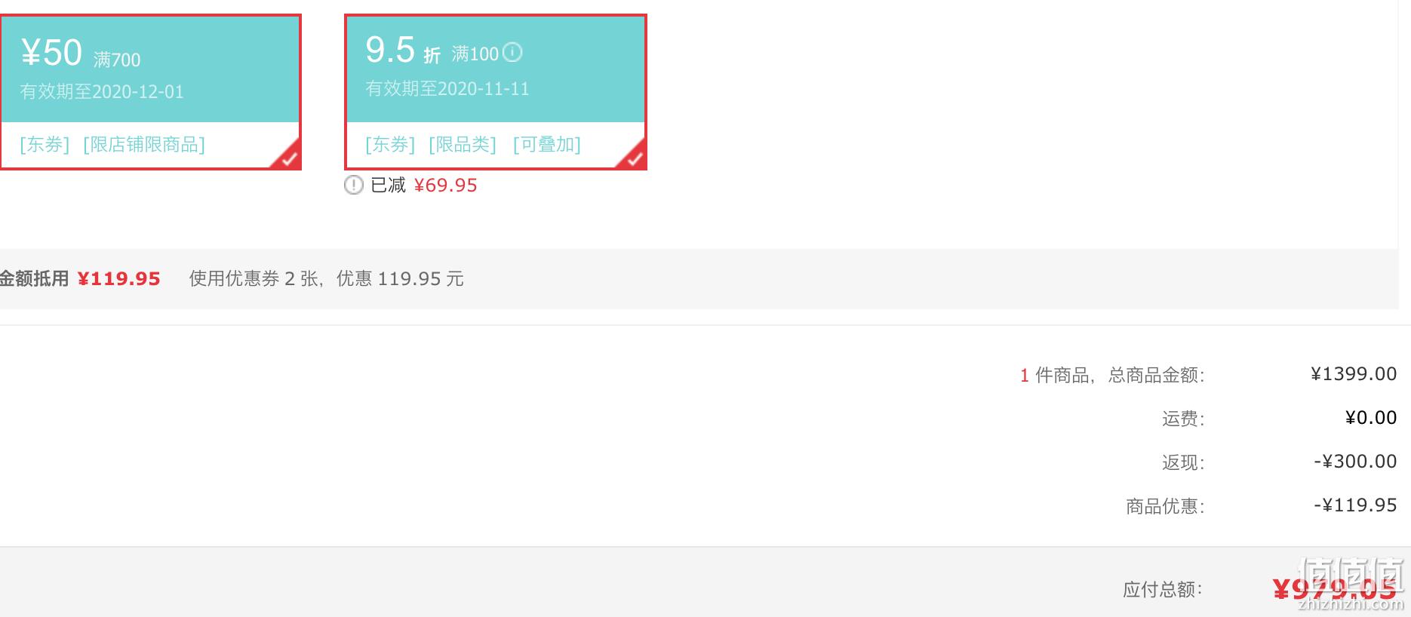Click the [东券] tag on 9.5折 coupon
The height and width of the screenshot is (617, 1411).
tap(390, 144)
